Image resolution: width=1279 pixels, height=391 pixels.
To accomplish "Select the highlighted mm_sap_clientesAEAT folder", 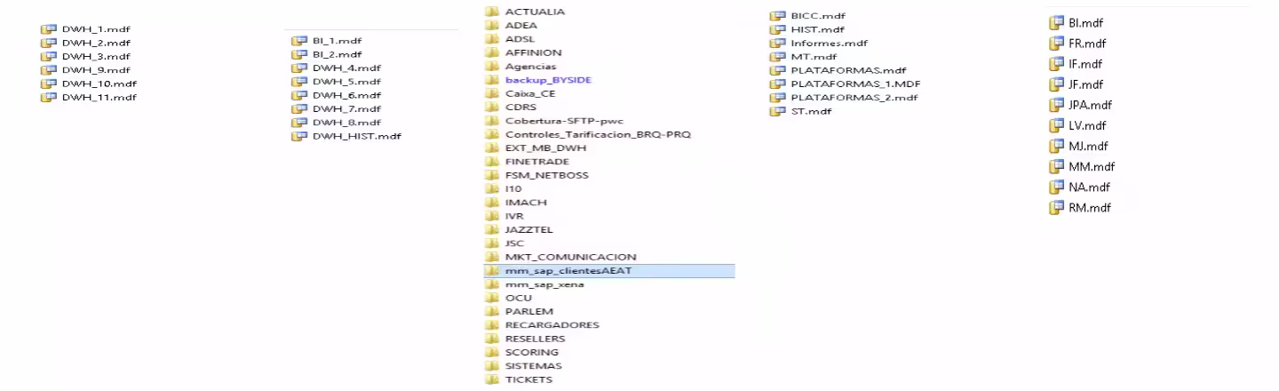I will (609, 270).
